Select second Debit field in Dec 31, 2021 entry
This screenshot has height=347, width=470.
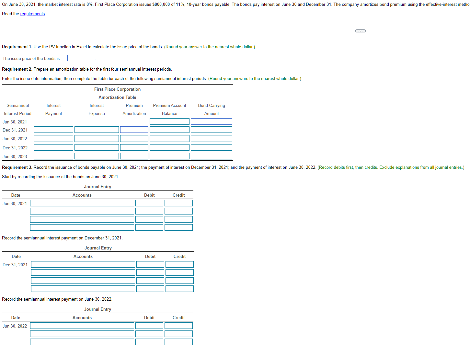point(150,272)
